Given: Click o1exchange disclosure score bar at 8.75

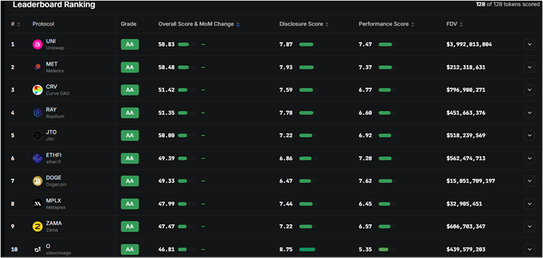Looking at the screenshot, I should 308,249.
